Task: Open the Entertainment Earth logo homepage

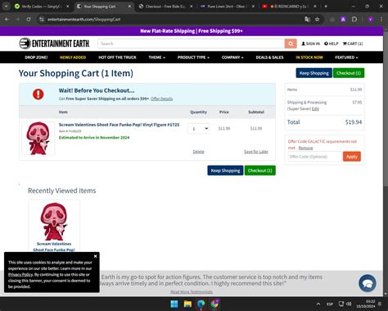Action: tap(54, 43)
